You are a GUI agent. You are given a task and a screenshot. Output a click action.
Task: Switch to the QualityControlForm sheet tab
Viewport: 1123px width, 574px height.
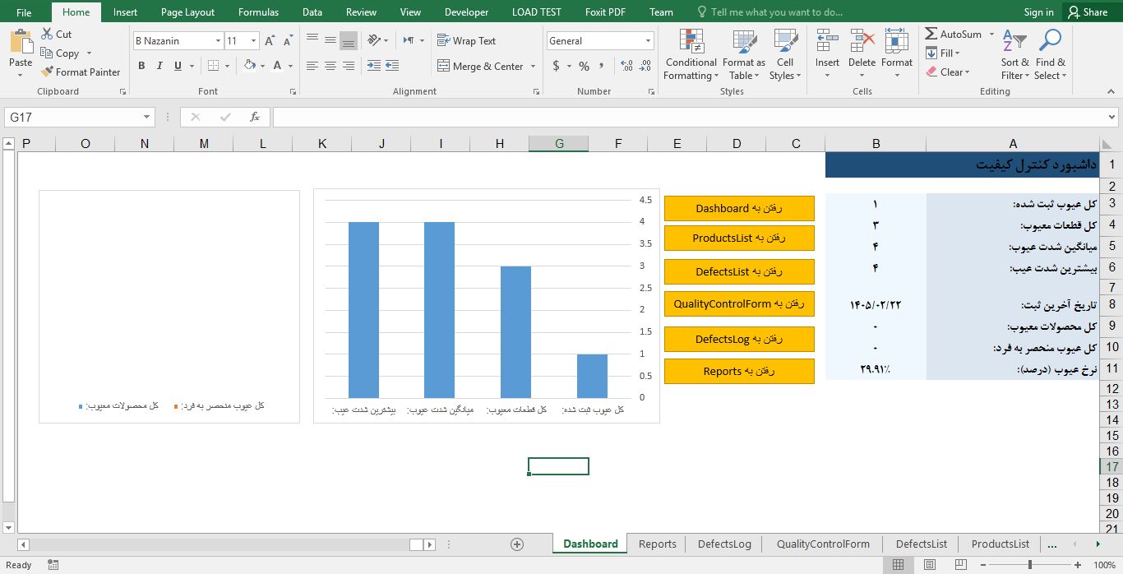(x=823, y=544)
